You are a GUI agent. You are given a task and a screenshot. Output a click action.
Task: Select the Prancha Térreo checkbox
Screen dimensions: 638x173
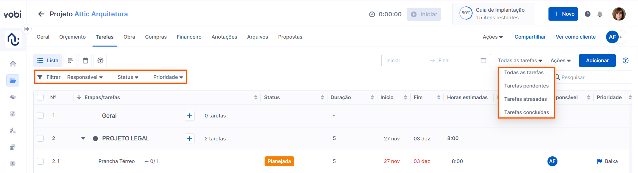40,161
